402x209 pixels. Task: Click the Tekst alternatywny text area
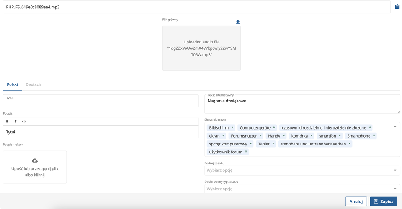[302, 104]
